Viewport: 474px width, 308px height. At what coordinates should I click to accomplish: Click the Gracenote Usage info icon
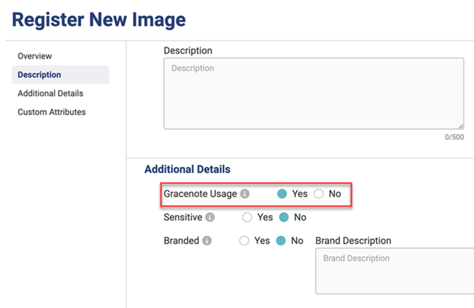(245, 194)
